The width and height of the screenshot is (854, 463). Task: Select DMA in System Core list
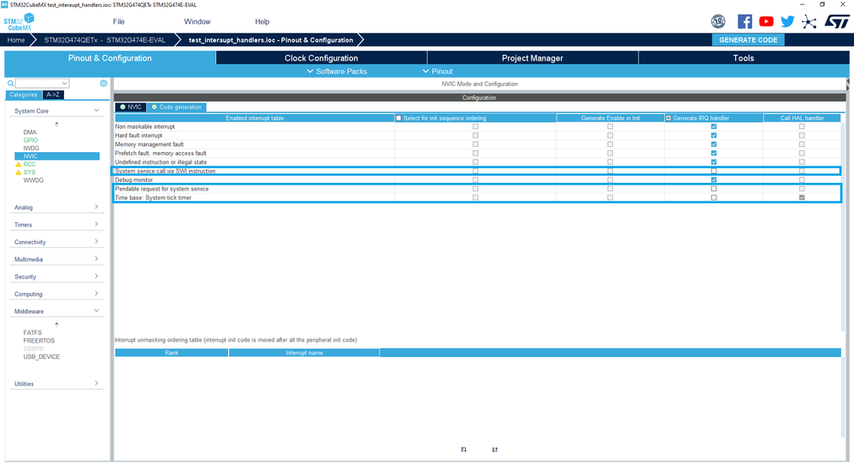pyautogui.click(x=30, y=132)
